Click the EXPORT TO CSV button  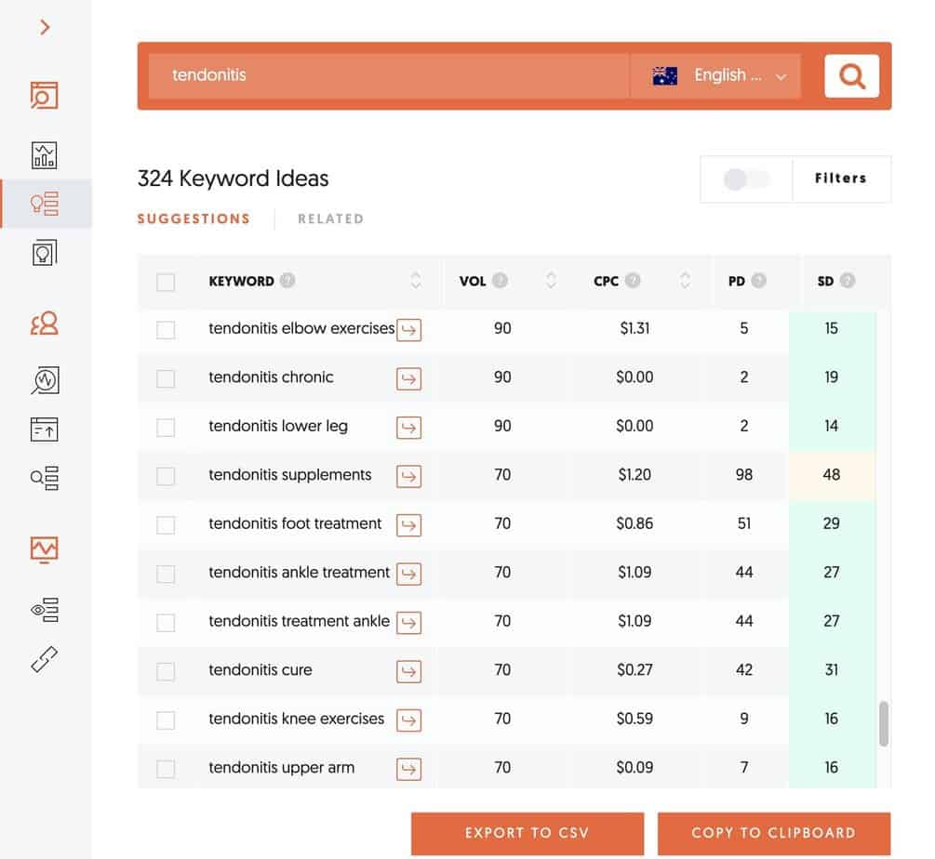point(528,833)
